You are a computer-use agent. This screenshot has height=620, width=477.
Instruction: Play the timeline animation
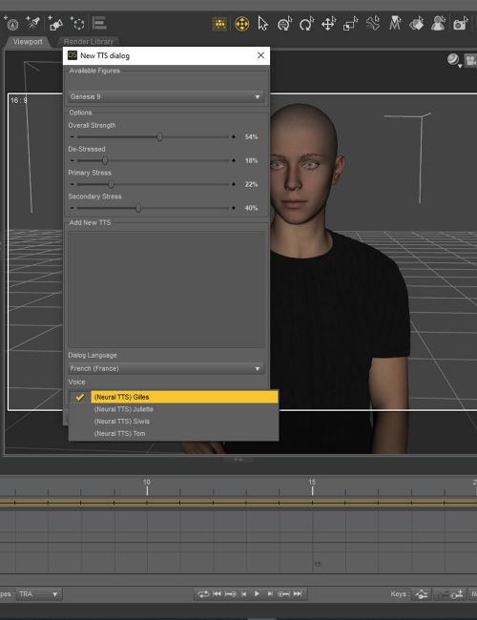[257, 594]
